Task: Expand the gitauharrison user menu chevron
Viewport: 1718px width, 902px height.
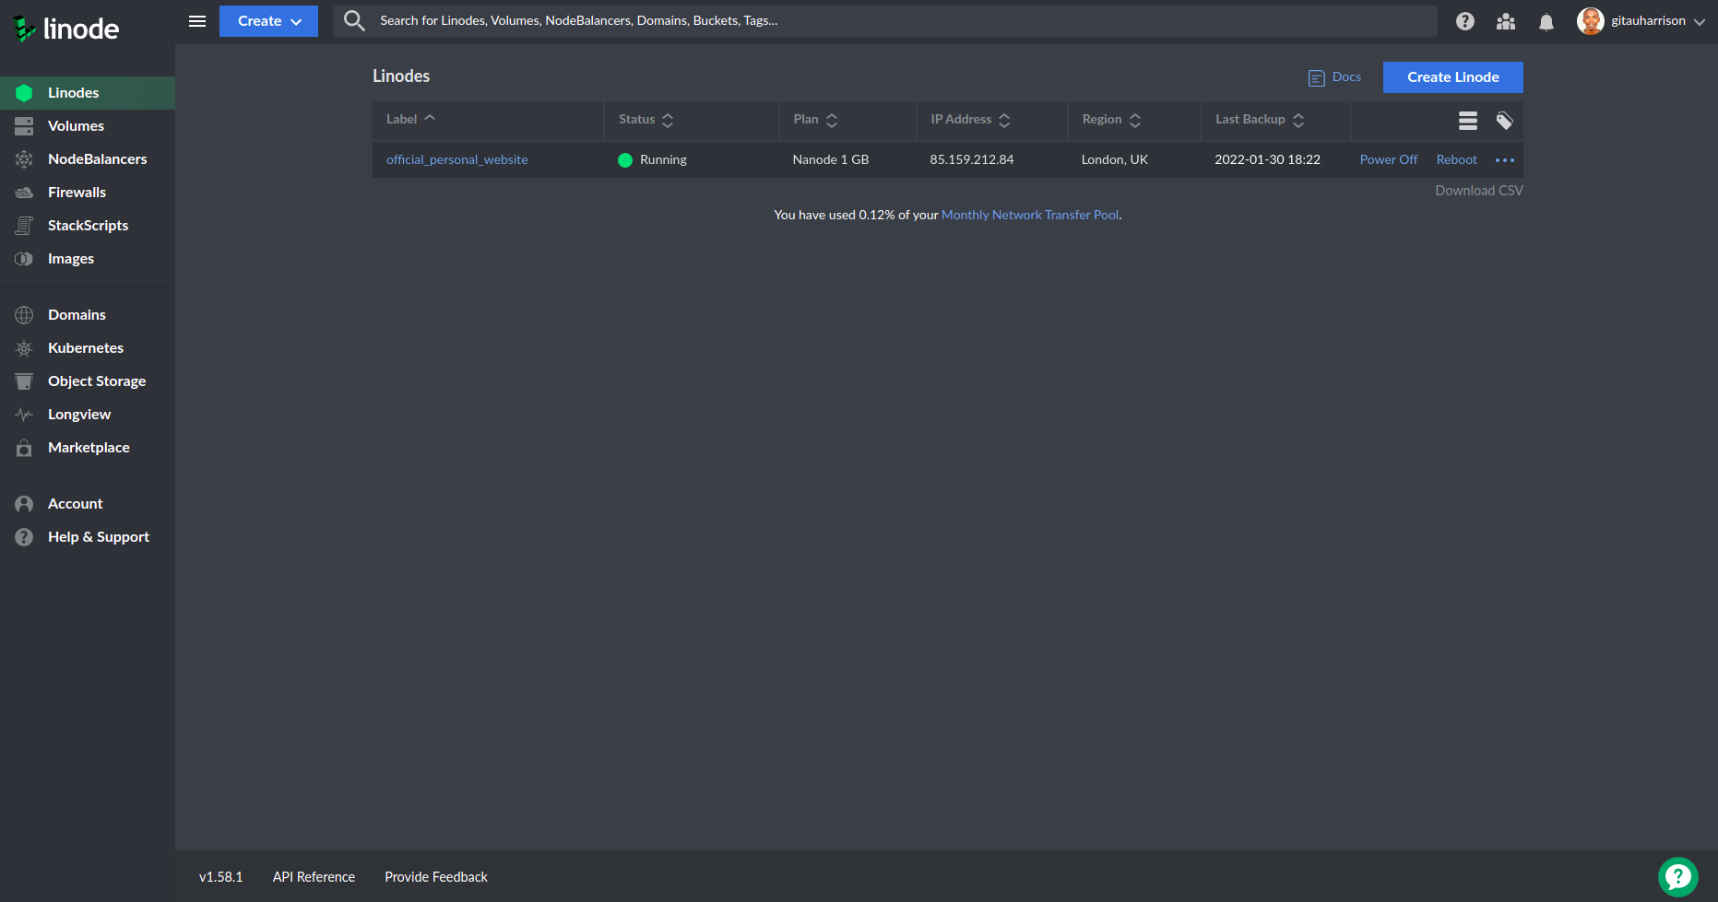Action: (x=1700, y=22)
